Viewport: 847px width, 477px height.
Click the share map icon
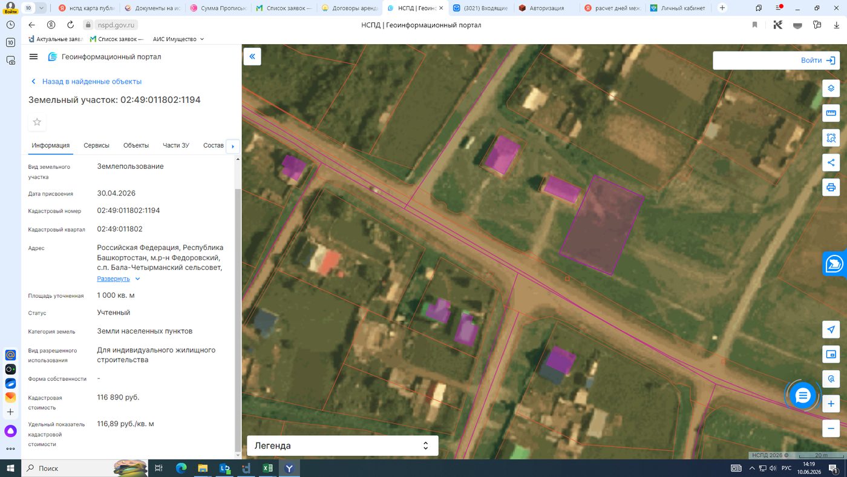(x=831, y=162)
